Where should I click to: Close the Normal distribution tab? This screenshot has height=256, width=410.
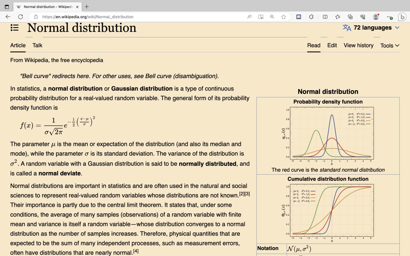pyautogui.click(x=77, y=7)
